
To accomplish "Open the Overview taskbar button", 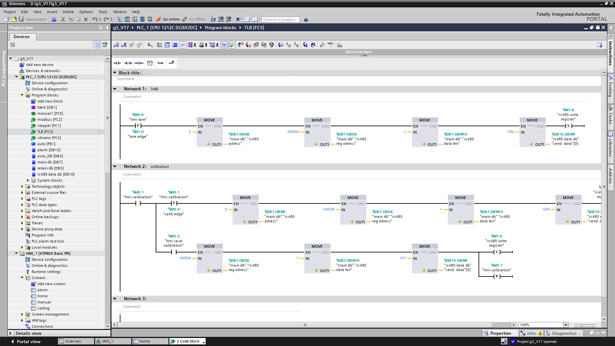I will 76,342.
